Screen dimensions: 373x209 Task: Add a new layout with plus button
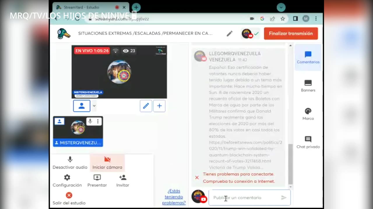click(x=159, y=106)
